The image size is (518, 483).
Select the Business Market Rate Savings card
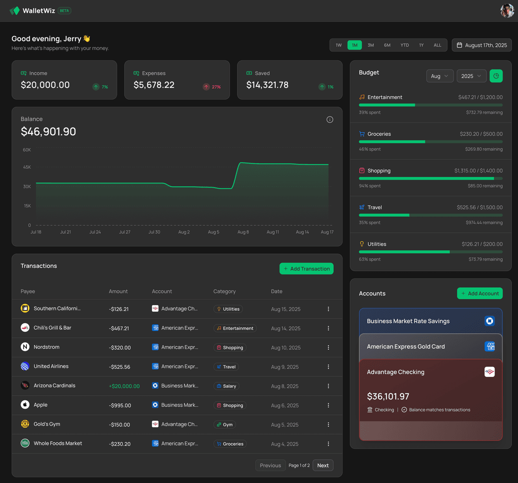[430, 320]
